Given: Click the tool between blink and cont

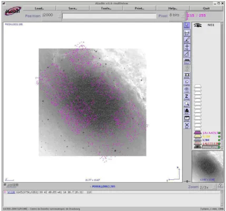Looking at the screenshot, I should coord(186,83).
